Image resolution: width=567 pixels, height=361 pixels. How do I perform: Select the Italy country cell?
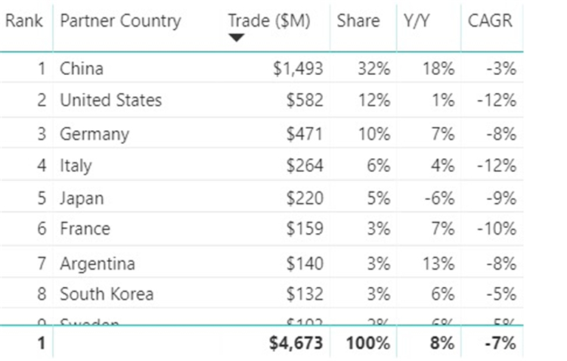[x=76, y=166]
